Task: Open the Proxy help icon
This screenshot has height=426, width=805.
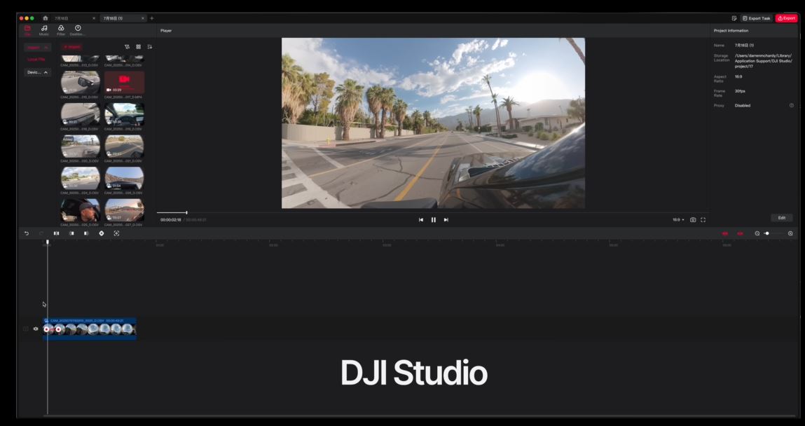Action: (791, 105)
